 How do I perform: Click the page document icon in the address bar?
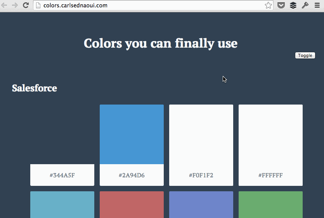38,5
